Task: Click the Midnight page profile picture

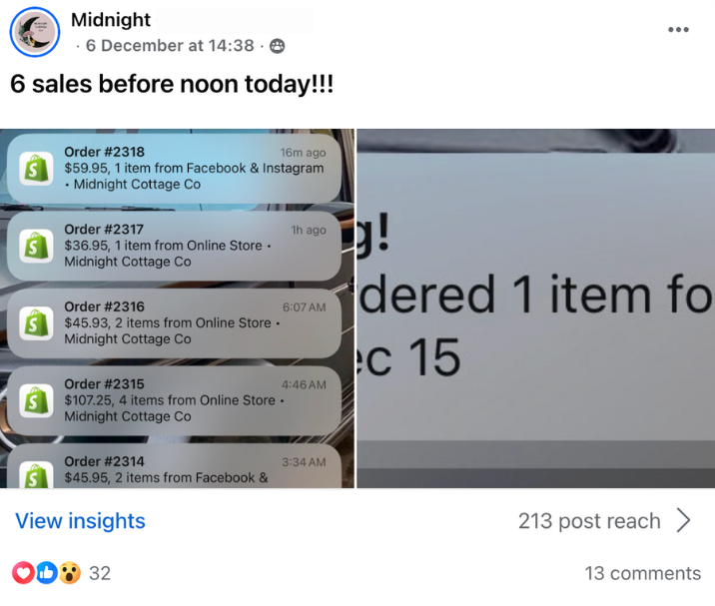Action: pyautogui.click(x=35, y=32)
